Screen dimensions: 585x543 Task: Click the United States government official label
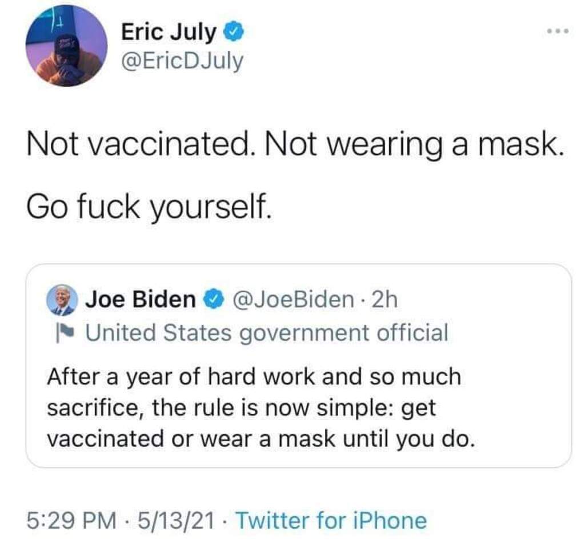[266, 332]
